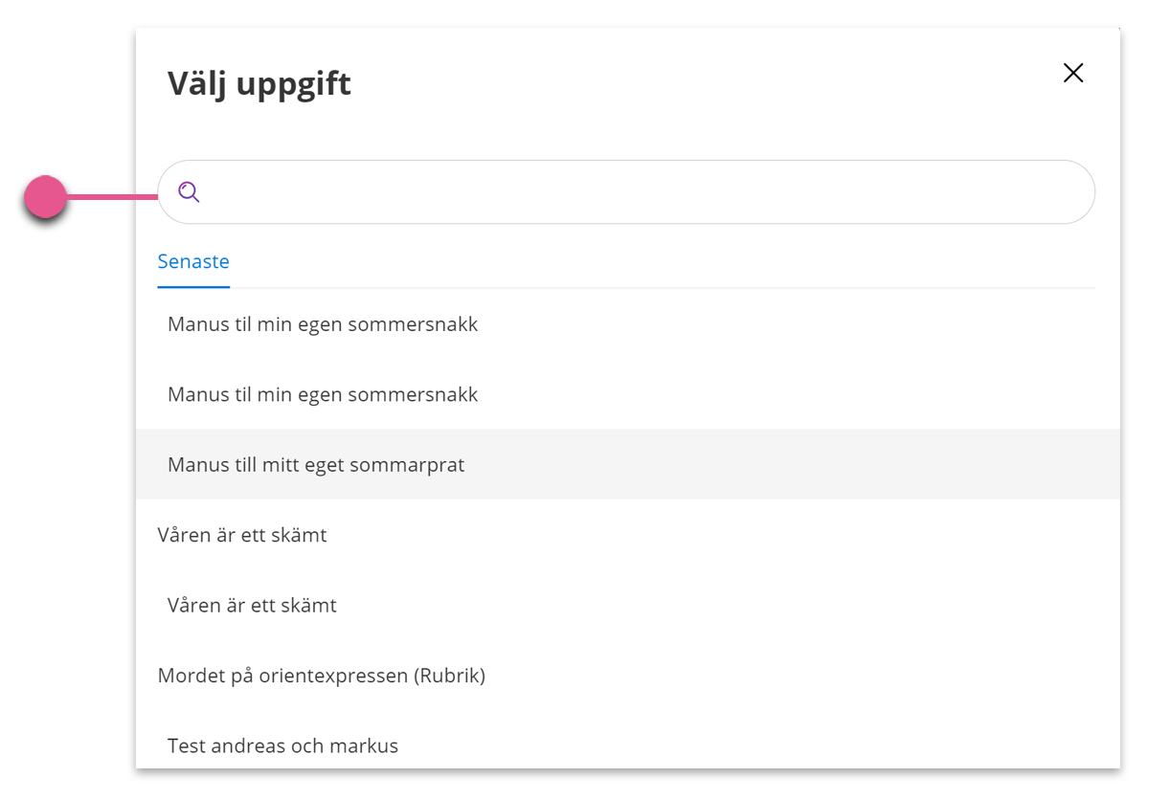Click the purple magnifying glass search icon

[190, 192]
